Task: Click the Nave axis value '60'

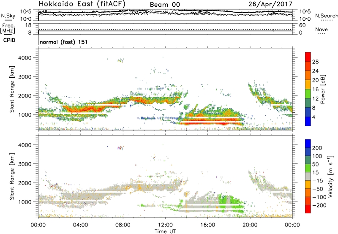Action: (302, 25)
